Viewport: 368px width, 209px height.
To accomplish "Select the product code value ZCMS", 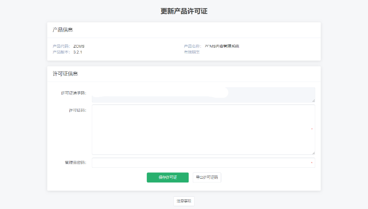I will (79, 46).
